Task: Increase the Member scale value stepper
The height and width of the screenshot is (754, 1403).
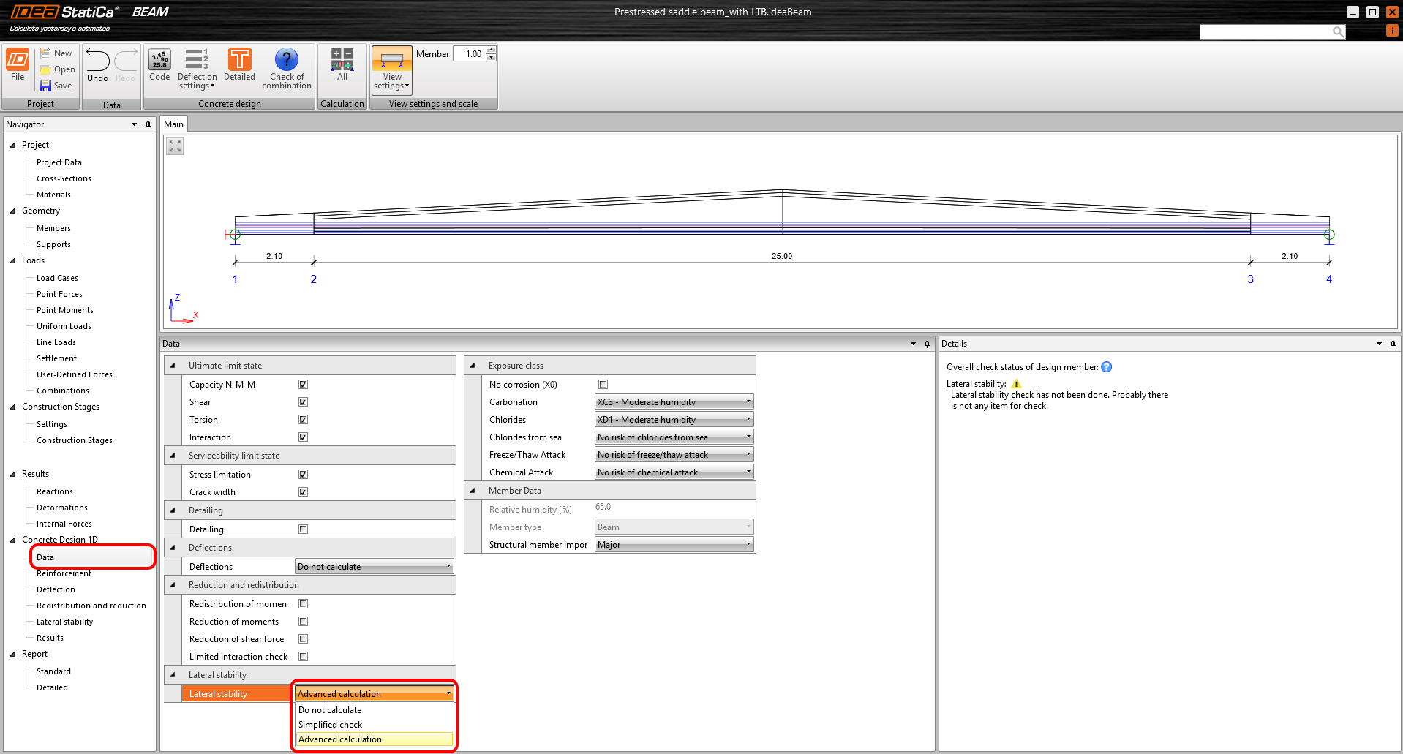Action: tap(492, 50)
